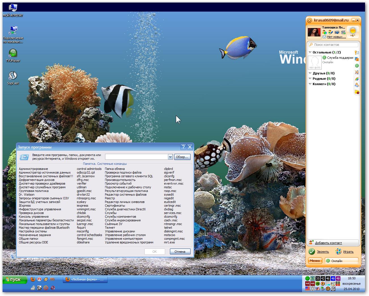
Task: Click the Mail.ru Agent camera photo icon
Action: [337, 33]
